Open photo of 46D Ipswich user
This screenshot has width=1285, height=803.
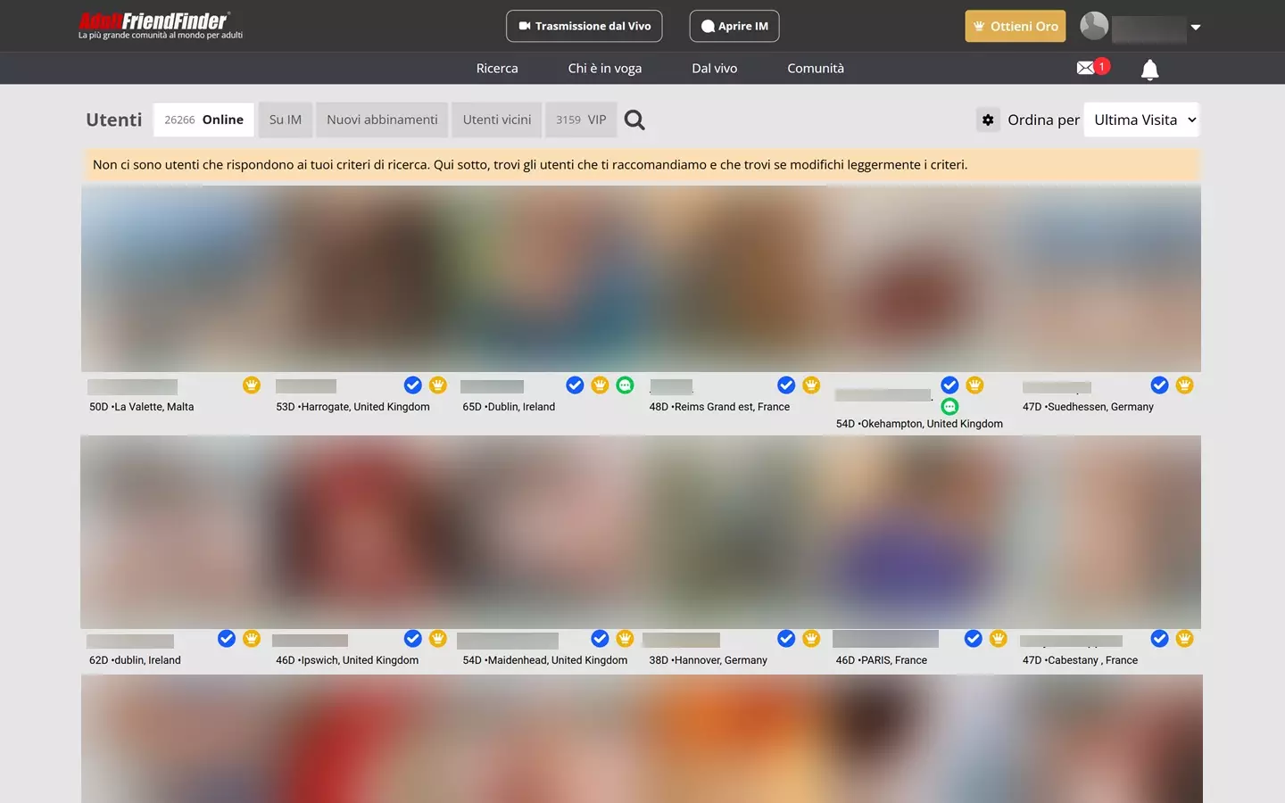click(x=361, y=532)
